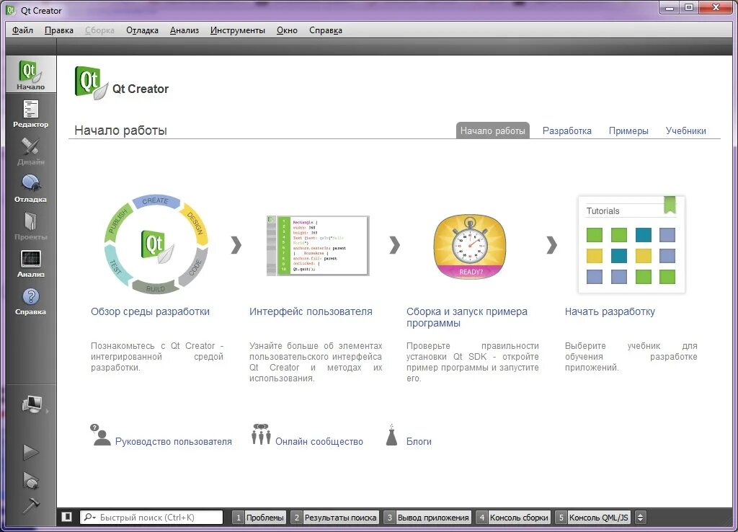Click the Qt Creator logo on welcome page
This screenshot has width=738, height=532.
[x=91, y=83]
